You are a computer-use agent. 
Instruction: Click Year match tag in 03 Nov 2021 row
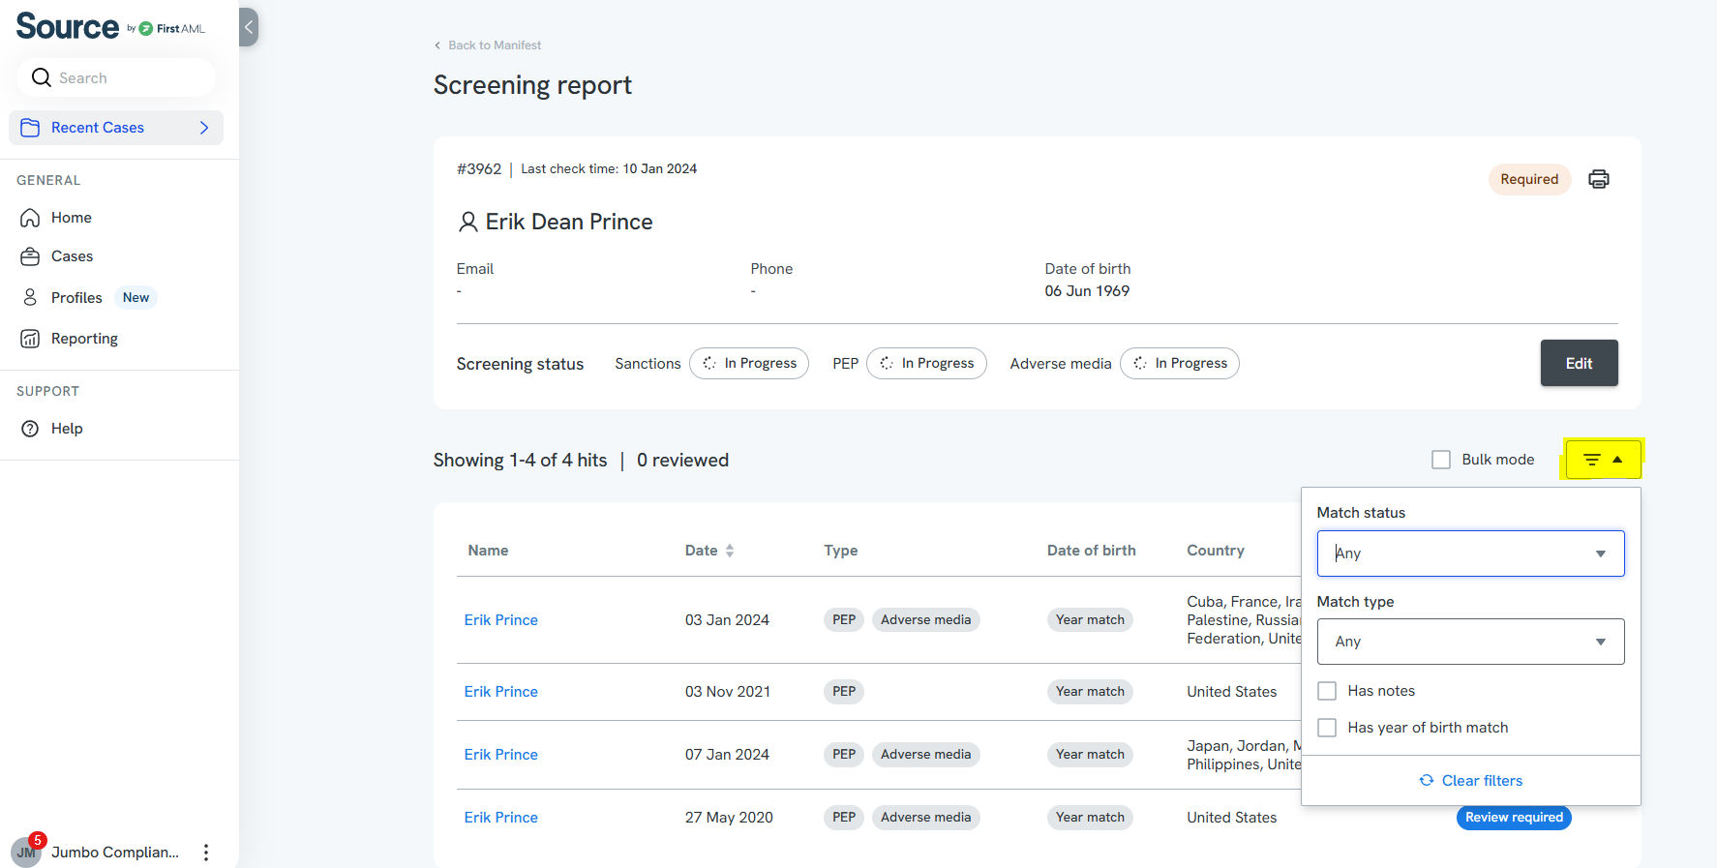point(1090,692)
